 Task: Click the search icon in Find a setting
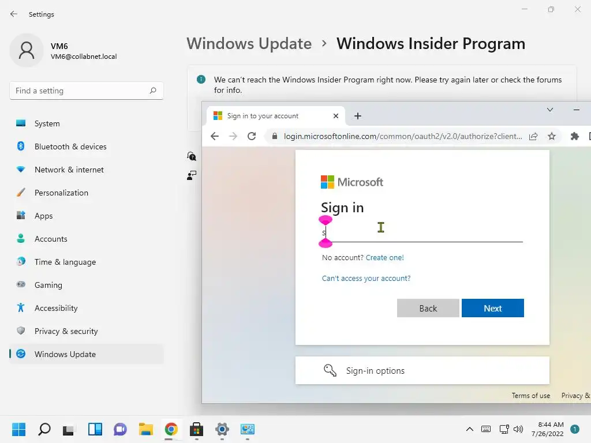click(152, 91)
